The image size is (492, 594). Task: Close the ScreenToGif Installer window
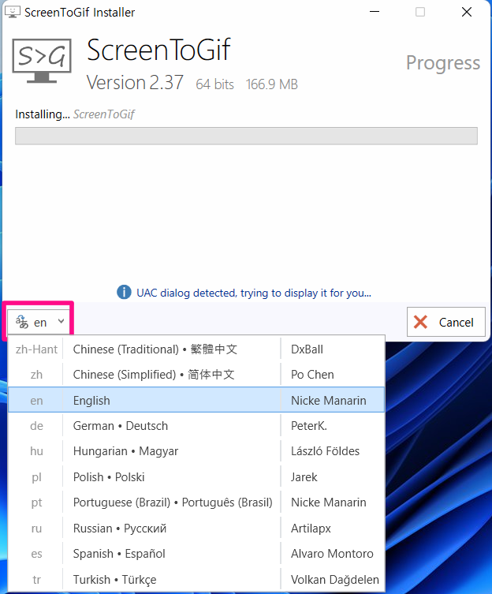tap(467, 12)
